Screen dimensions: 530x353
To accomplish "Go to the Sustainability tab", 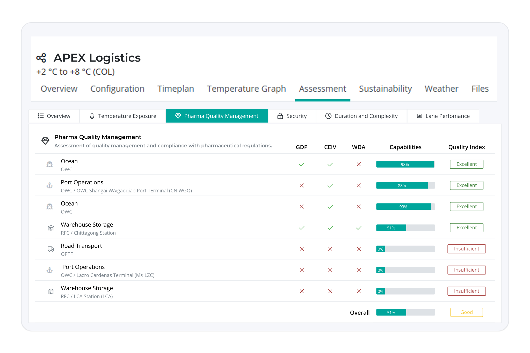I will (x=385, y=89).
